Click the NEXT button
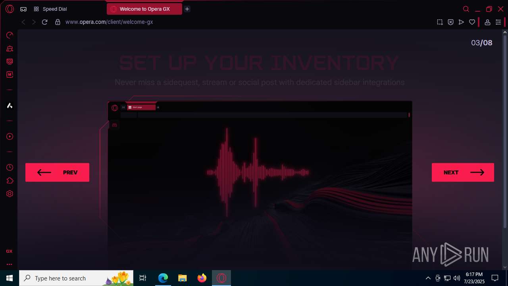Screen dimensions: 508x286 tap(463, 172)
